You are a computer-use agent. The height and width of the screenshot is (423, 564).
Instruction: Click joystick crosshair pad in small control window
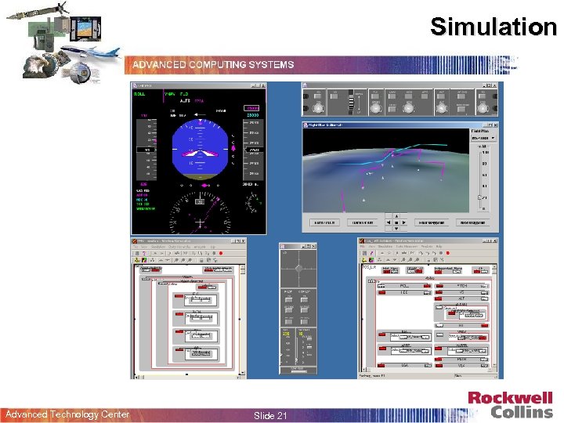(298, 269)
